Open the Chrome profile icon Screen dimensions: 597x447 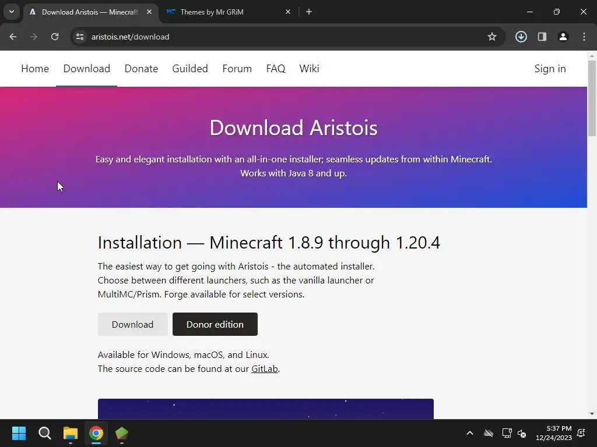(563, 37)
